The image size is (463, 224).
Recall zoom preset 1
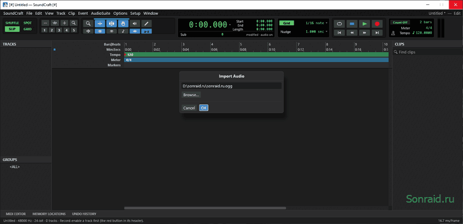click(44, 30)
